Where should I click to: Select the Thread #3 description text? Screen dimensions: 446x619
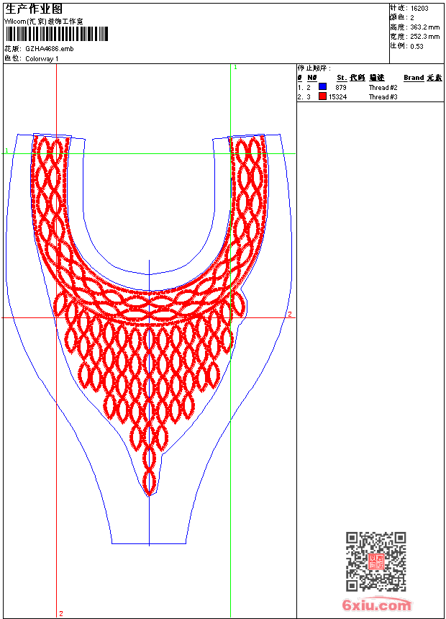click(383, 96)
